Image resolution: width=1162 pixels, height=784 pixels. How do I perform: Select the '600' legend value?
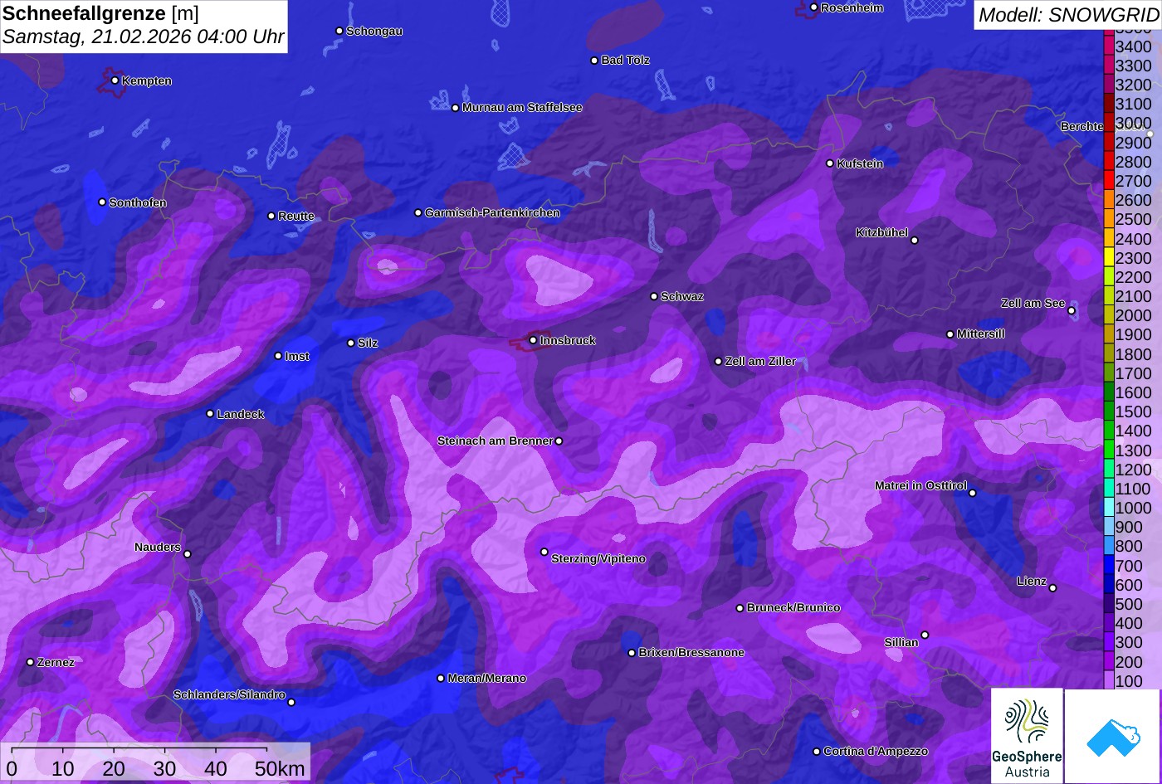1129,585
